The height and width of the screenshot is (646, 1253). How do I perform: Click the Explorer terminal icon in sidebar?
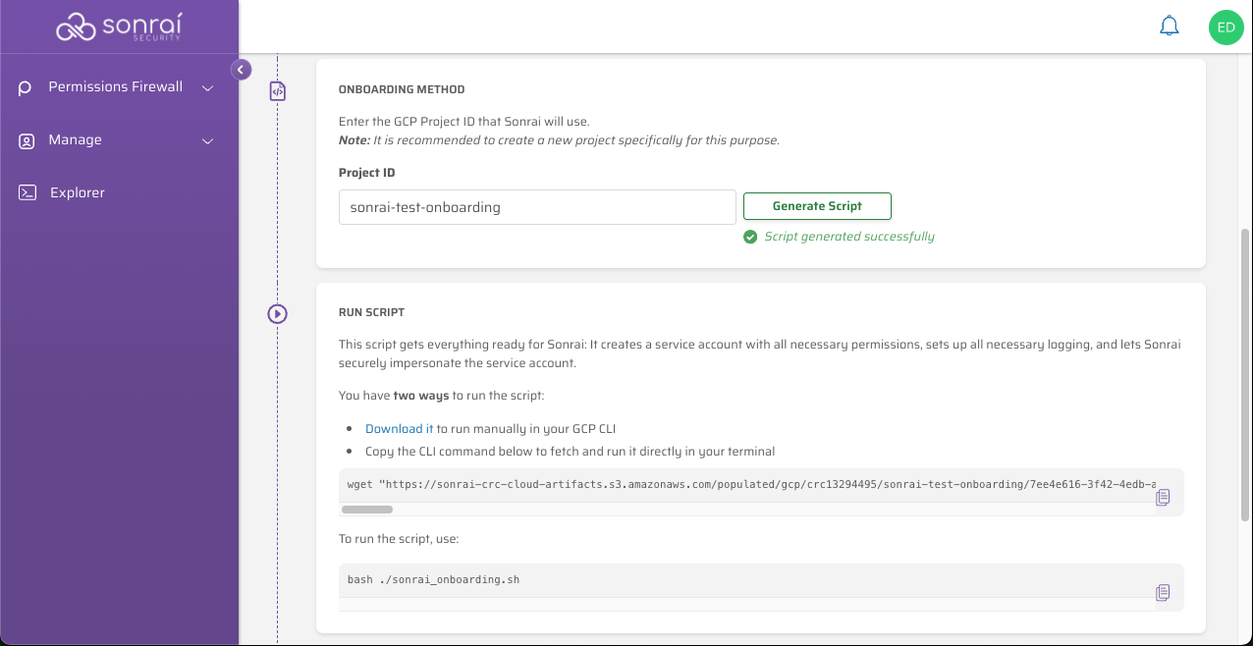27,193
